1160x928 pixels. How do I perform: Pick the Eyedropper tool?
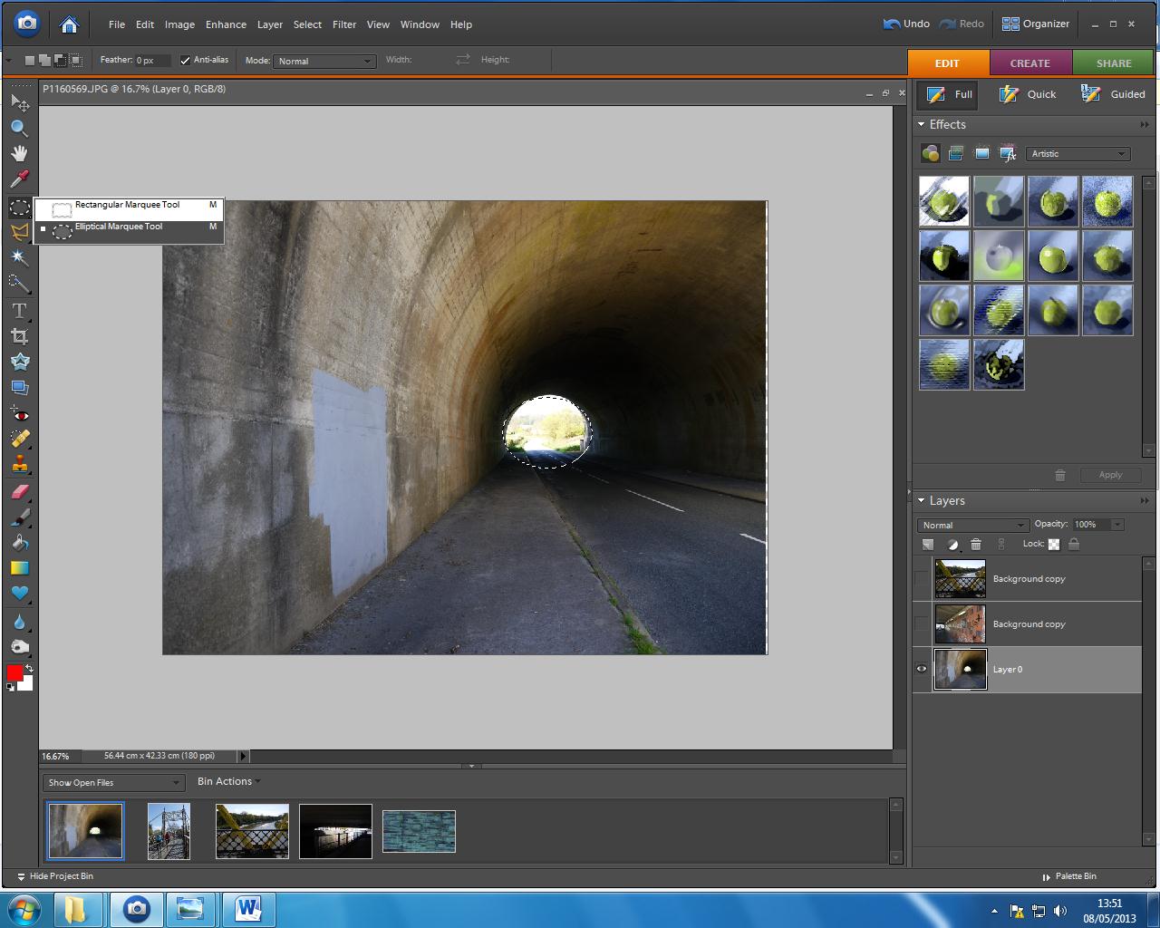(x=19, y=179)
